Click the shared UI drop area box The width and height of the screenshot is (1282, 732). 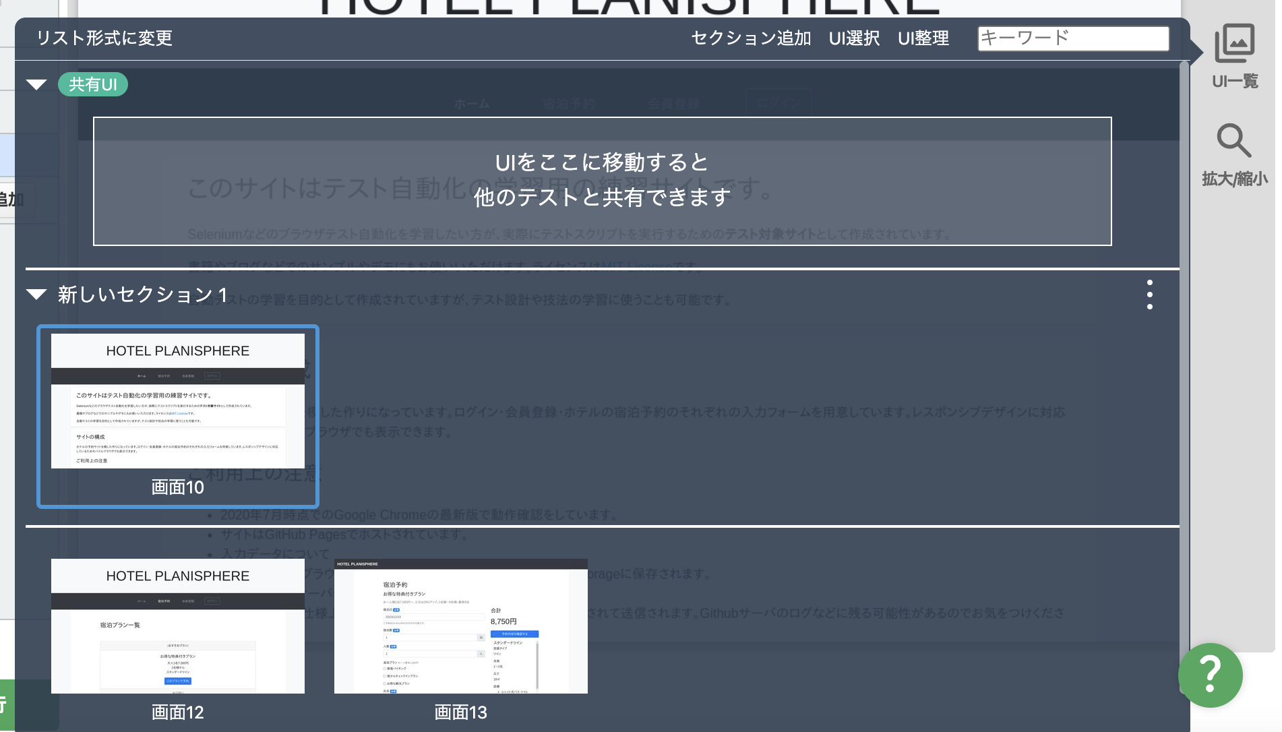(x=603, y=181)
